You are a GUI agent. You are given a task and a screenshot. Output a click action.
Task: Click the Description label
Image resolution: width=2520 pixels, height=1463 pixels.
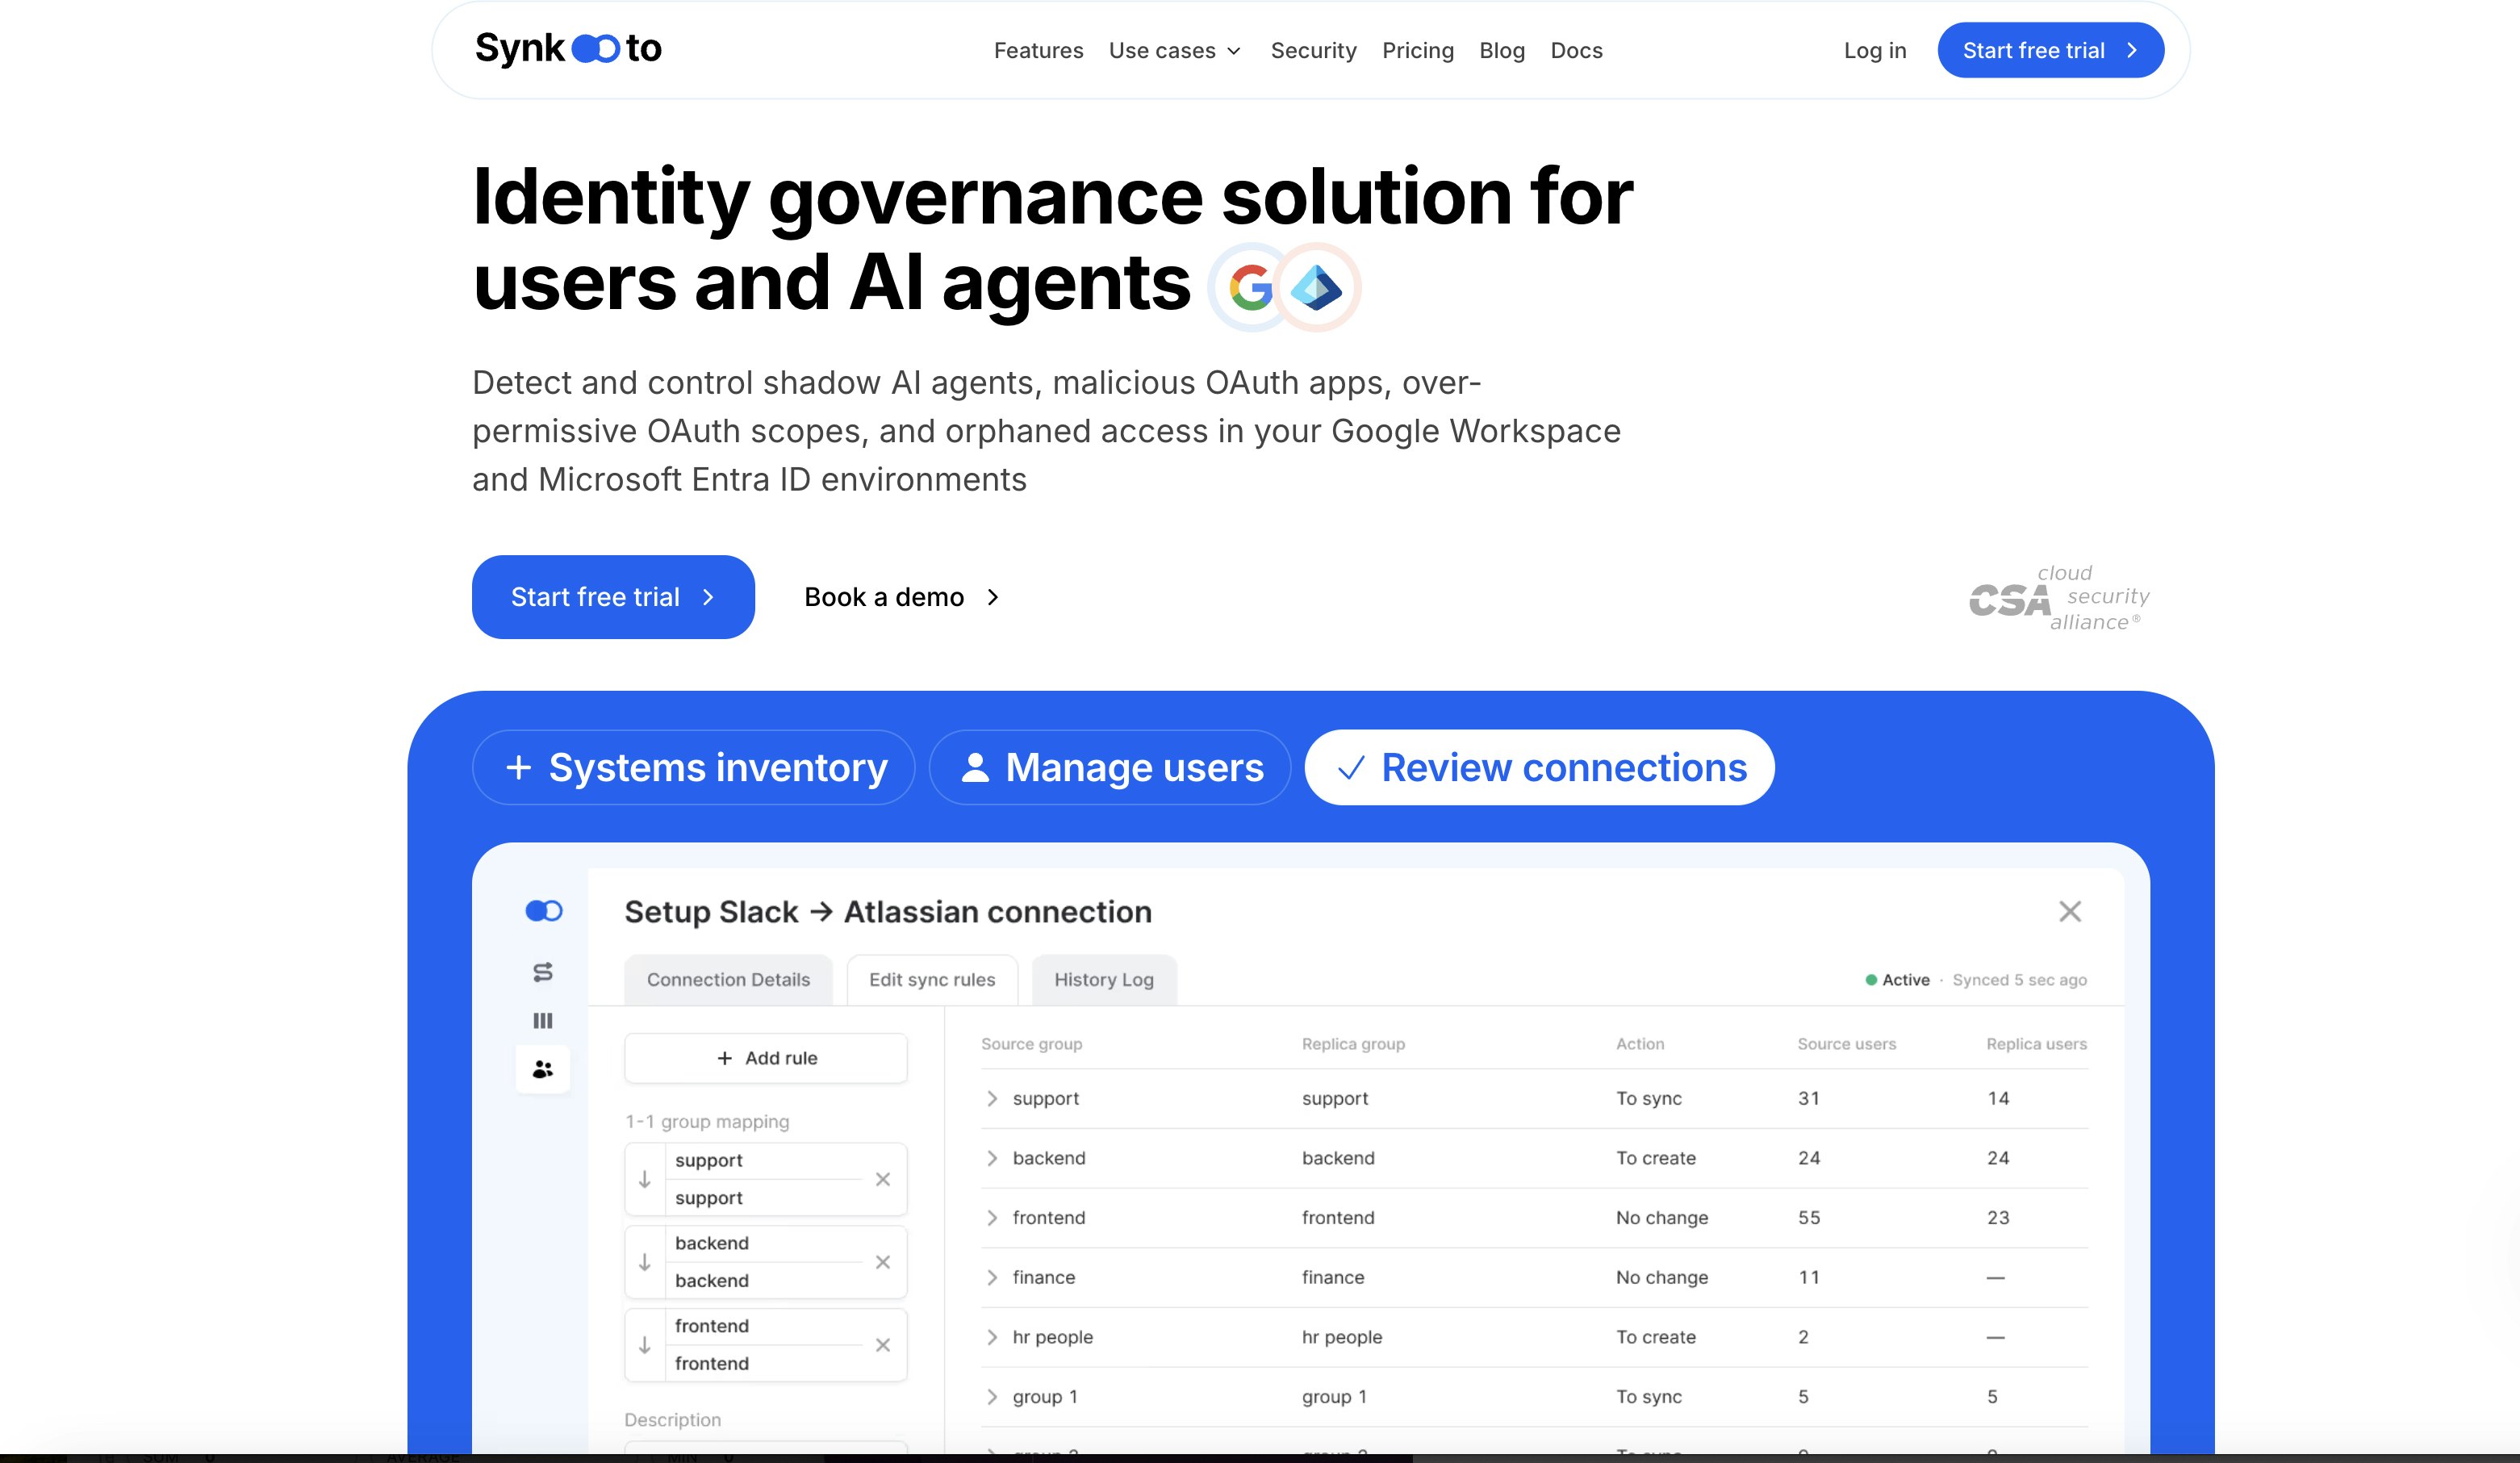(x=672, y=1420)
